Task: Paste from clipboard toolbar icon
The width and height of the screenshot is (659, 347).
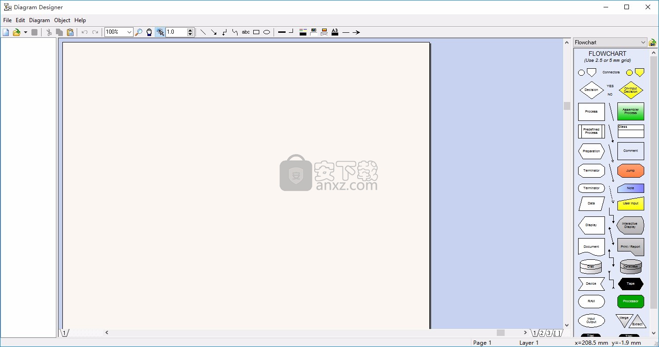Action: point(70,32)
